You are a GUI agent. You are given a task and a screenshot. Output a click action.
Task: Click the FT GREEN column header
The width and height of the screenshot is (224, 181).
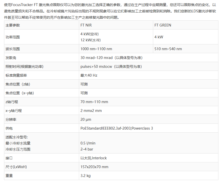[163, 25]
